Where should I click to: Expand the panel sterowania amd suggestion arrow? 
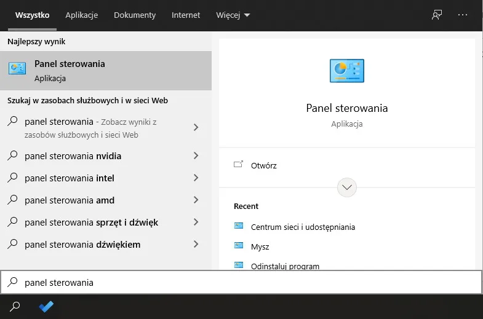pos(196,200)
